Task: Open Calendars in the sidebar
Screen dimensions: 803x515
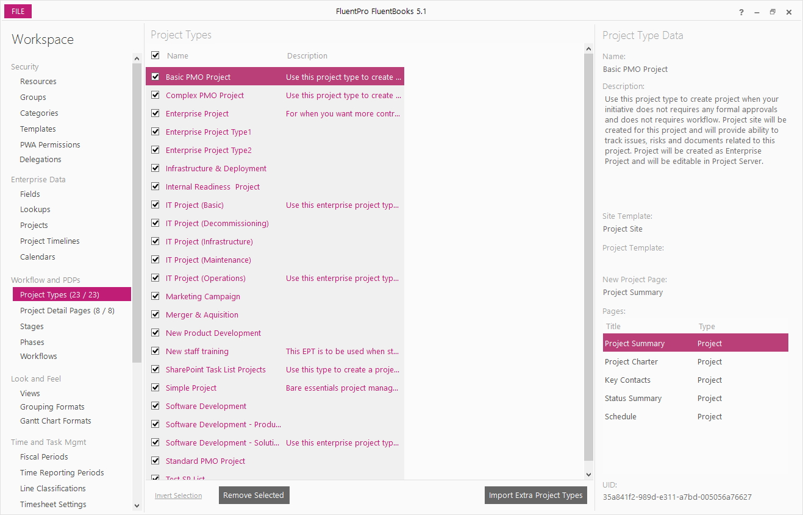Action: (38, 257)
